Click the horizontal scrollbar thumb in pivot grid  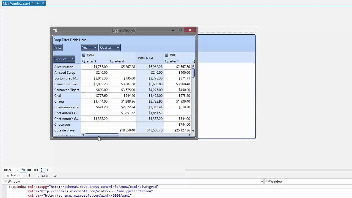[x=102, y=135]
